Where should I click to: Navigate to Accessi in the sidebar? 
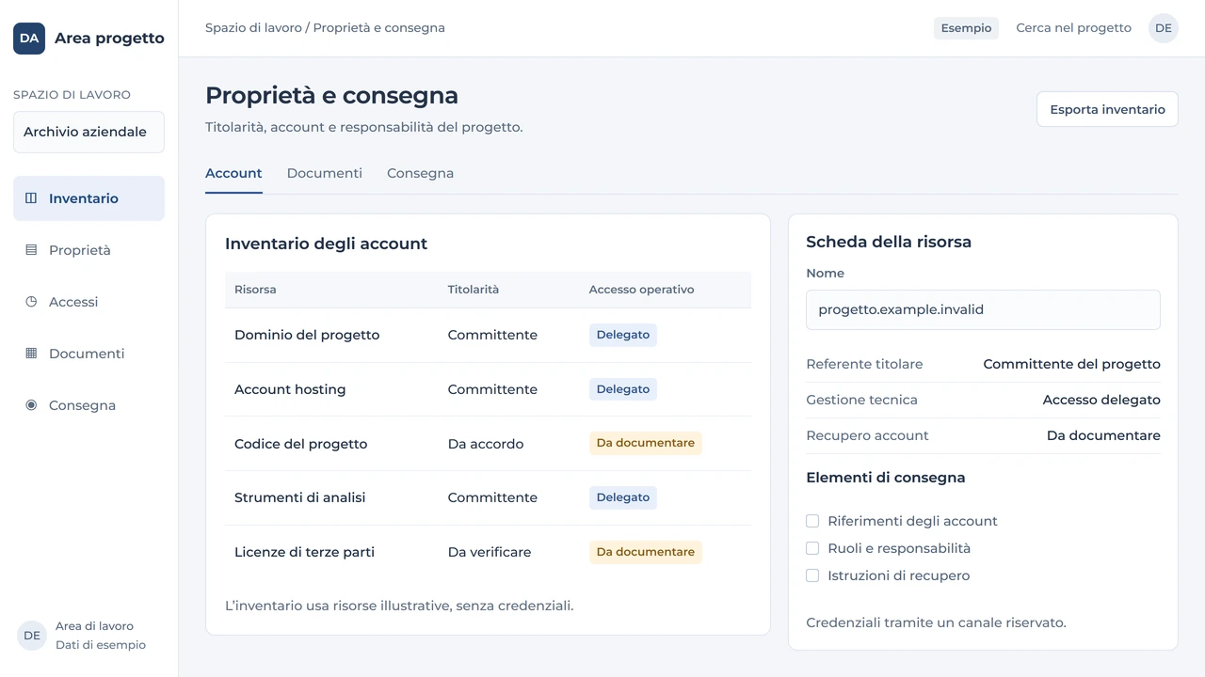click(x=88, y=302)
